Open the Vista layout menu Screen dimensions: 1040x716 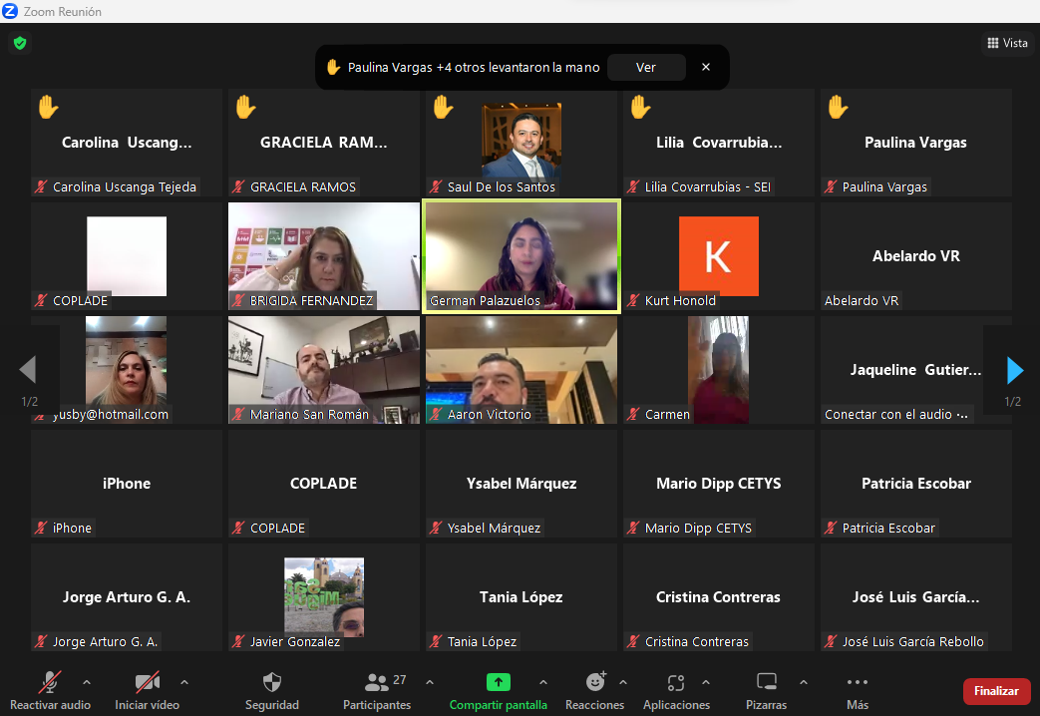click(x=1007, y=43)
